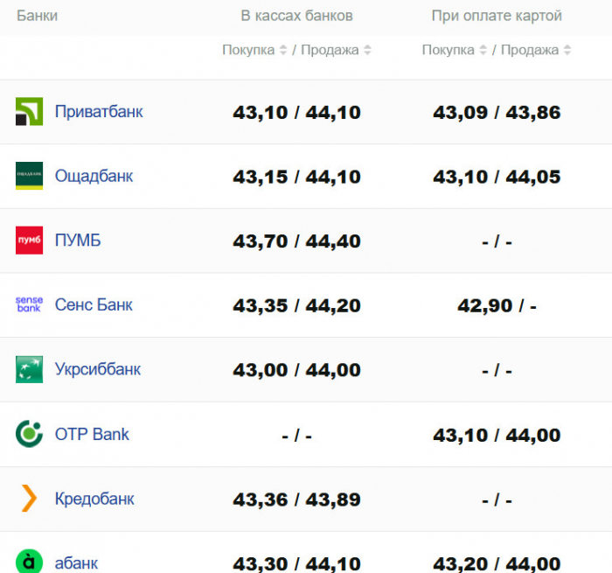This screenshot has height=573, width=612.
Task: Click the red ПУМБ logo icon
Action: coord(29,241)
